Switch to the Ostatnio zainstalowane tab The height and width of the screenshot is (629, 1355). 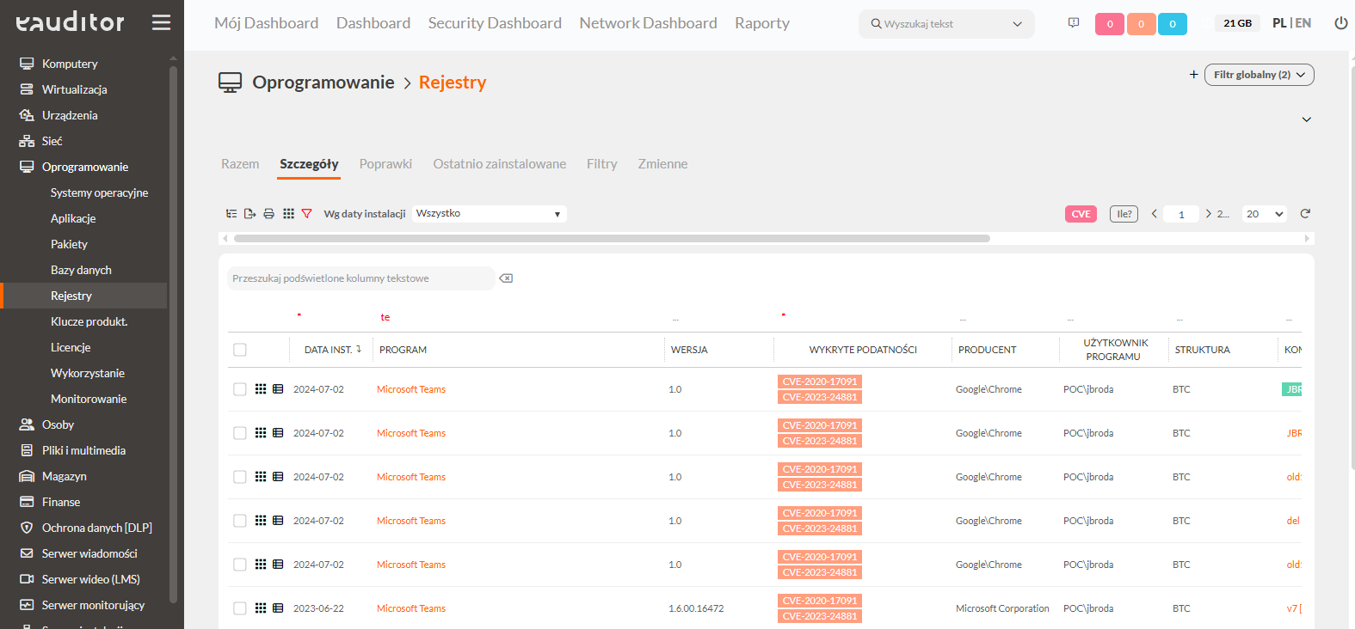click(x=500, y=164)
